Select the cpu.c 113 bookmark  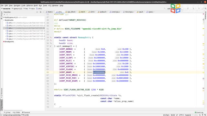coord(25,31)
